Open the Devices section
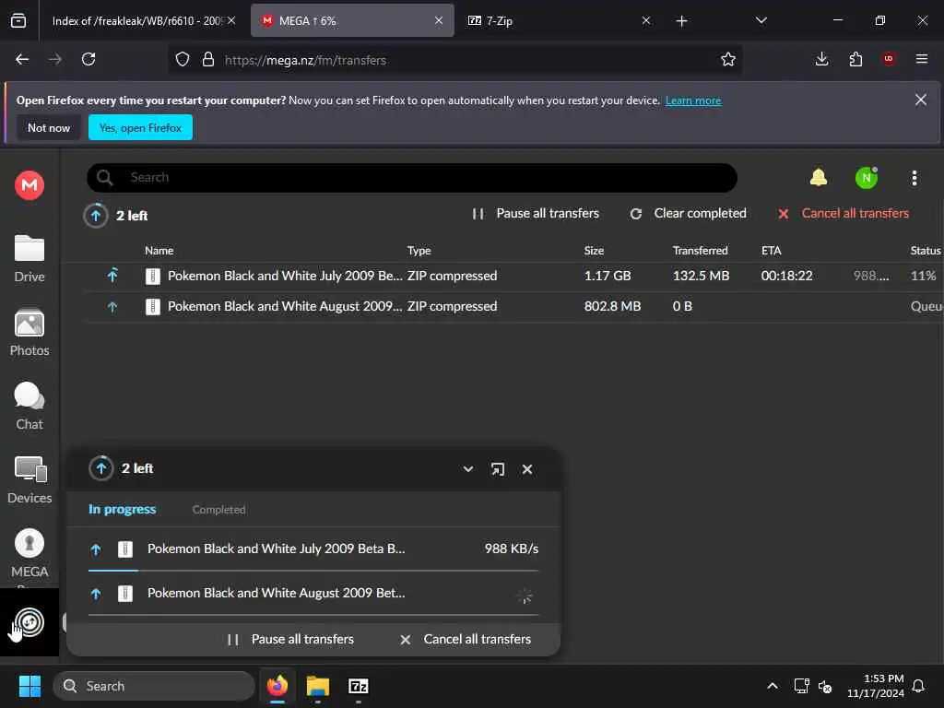Screen dimensions: 944x708 pyautogui.click(x=29, y=480)
